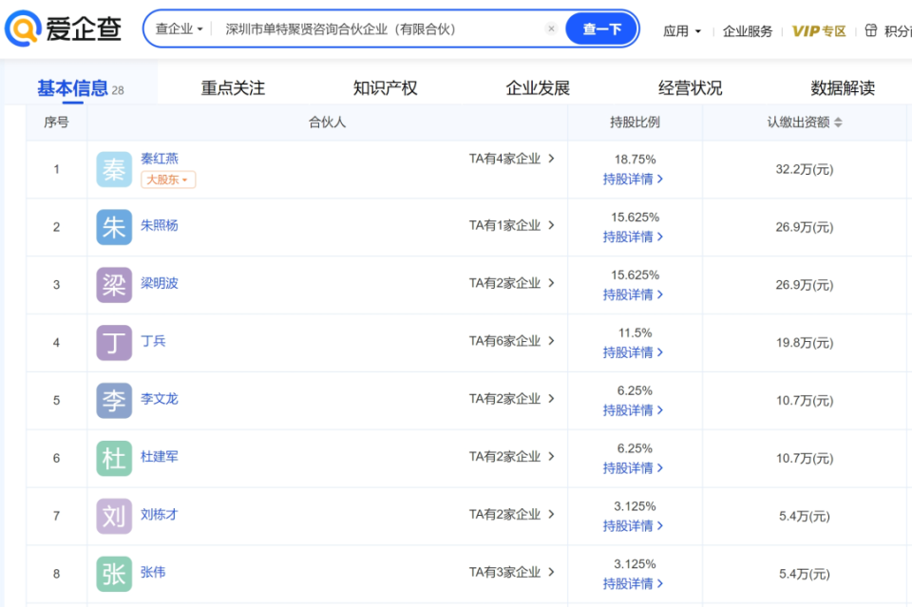
Task: Open the 应用 dropdown menu
Action: pos(681,30)
